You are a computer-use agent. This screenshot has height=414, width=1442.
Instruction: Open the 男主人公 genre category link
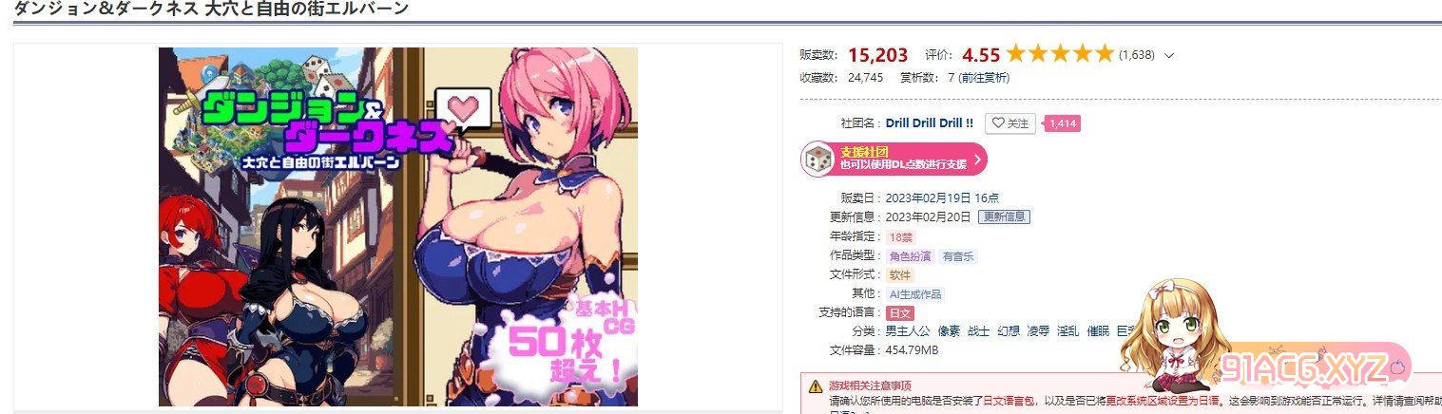pos(904,331)
